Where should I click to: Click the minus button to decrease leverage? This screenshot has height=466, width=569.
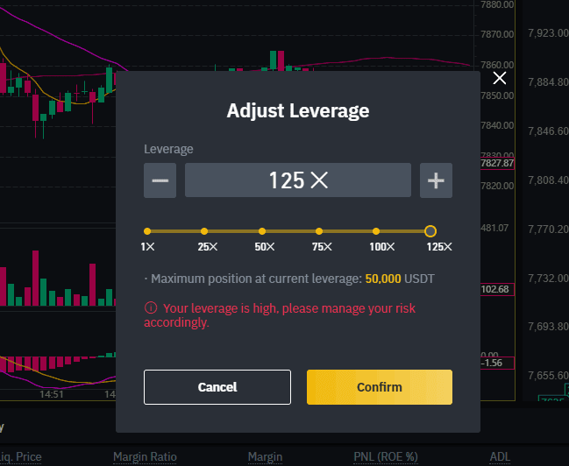(160, 181)
